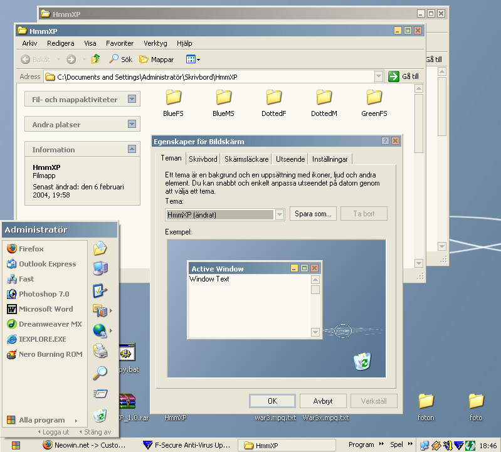Image resolution: width=501 pixels, height=452 pixels.
Task: Open the DottedF folder
Action: pos(274,103)
